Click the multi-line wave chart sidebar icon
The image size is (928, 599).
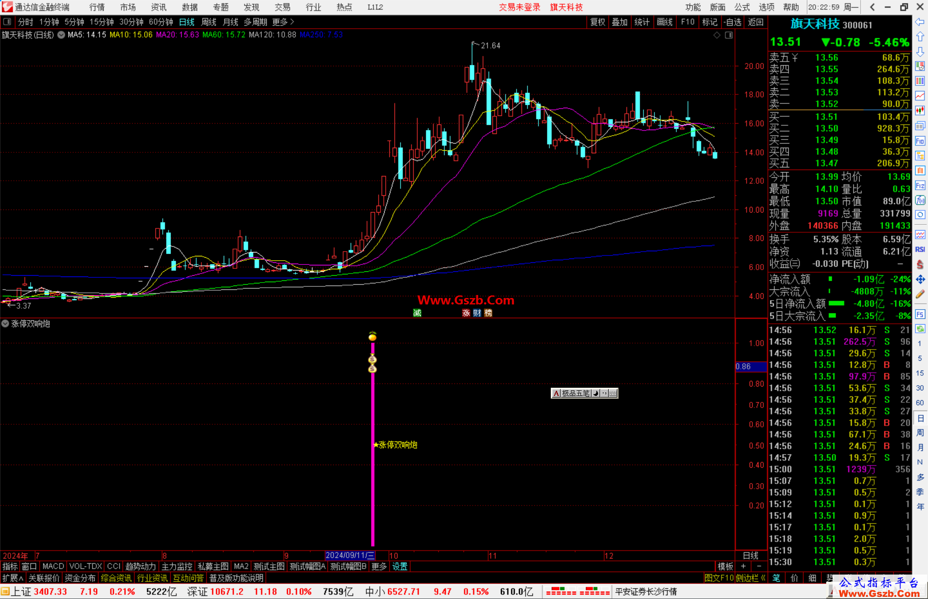[920, 234]
